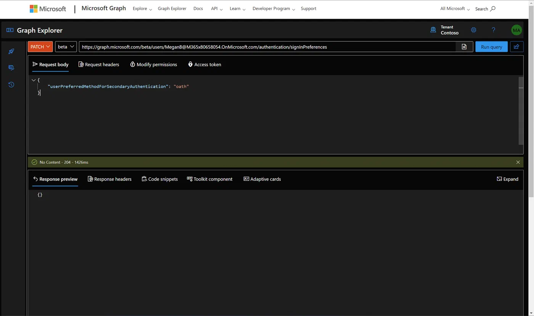Click the share query icon button
The width and height of the screenshot is (534, 316).
point(516,46)
